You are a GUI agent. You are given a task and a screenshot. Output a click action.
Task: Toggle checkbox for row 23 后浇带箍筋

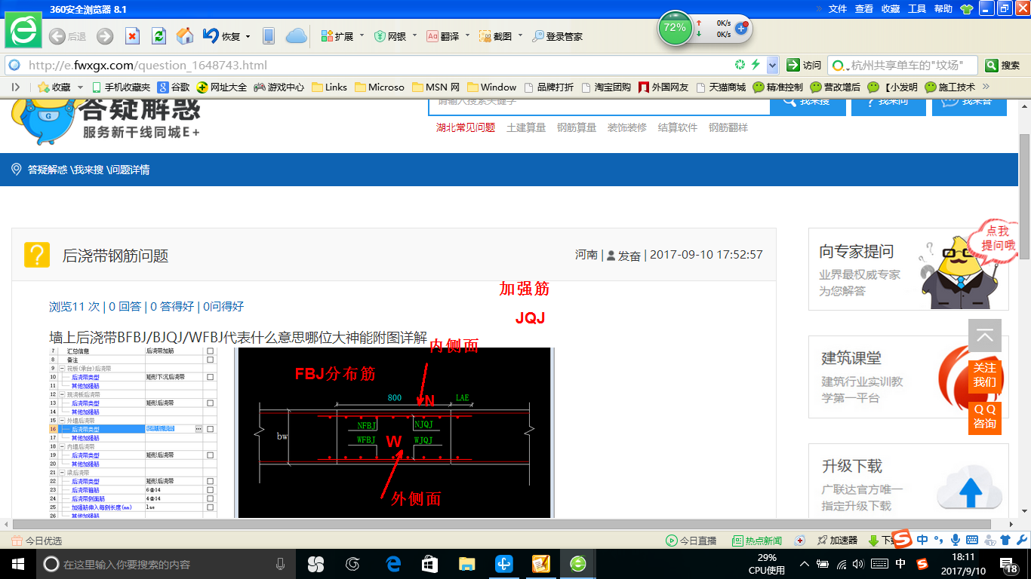(210, 490)
